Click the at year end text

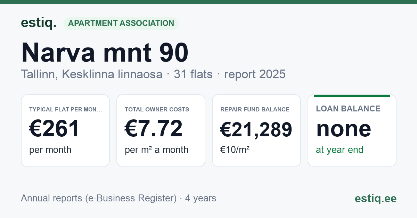pyautogui.click(x=340, y=150)
